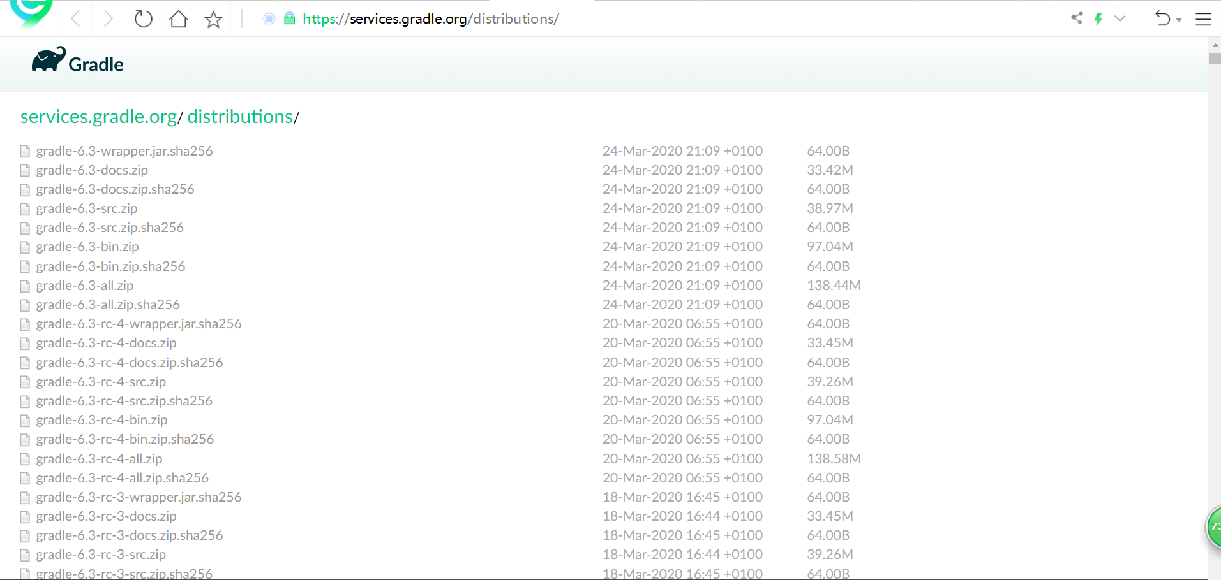Screen dimensions: 1221x580
Task: Open gradle-6.3-rc-4-all.zip.sha256 link
Action: pyautogui.click(x=123, y=478)
